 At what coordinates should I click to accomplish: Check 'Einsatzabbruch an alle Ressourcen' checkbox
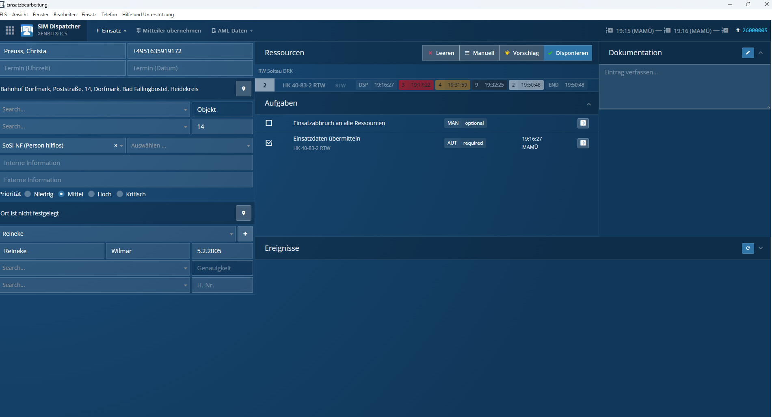pos(269,123)
